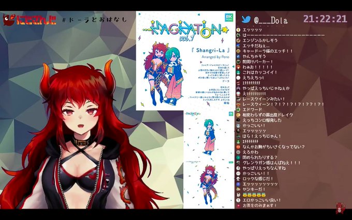Viewport: 352px width, 220px height.
Task: Click the にじさんじ logo text
Action: (x=36, y=20)
